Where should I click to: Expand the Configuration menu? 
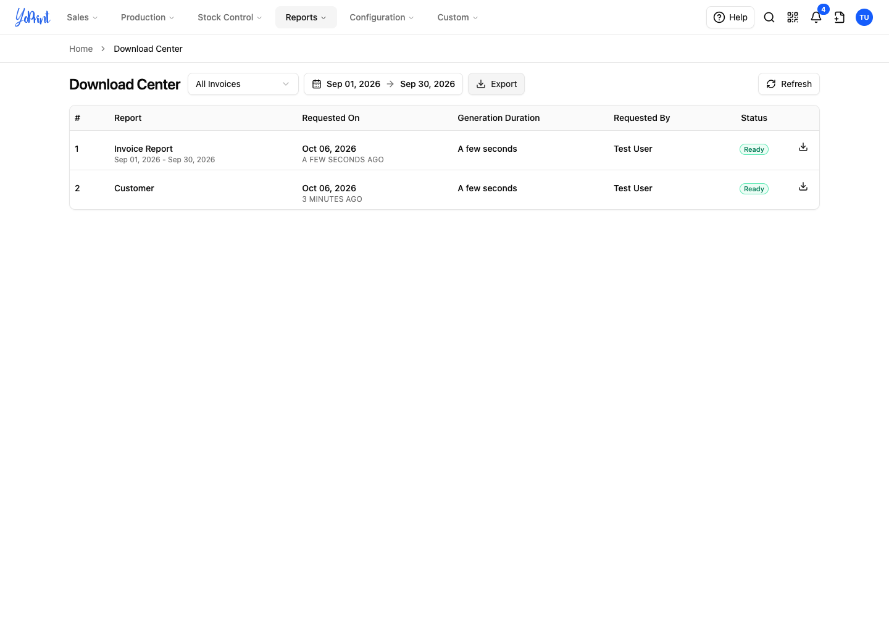pyautogui.click(x=382, y=17)
